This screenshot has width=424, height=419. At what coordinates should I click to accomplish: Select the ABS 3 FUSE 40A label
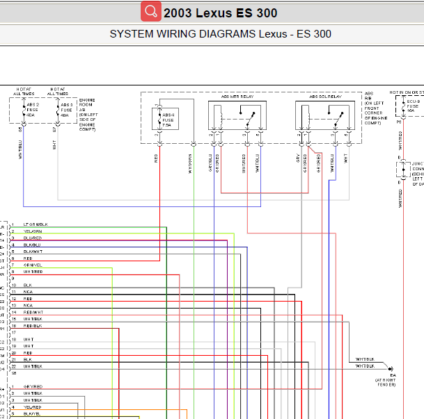[67, 110]
